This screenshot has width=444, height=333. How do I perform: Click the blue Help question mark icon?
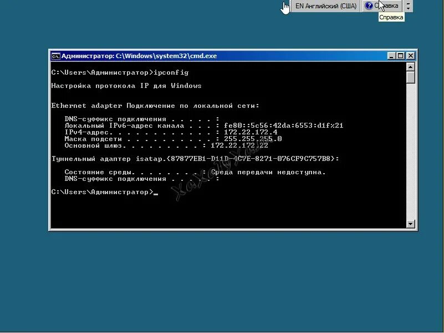point(369,6)
